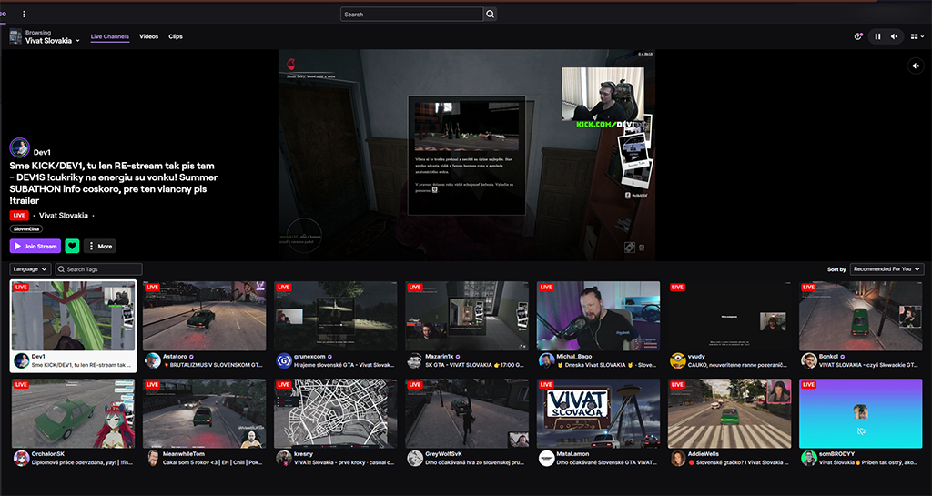Click the Join Stream button
Viewport: 932px width, 496px height.
(35, 246)
